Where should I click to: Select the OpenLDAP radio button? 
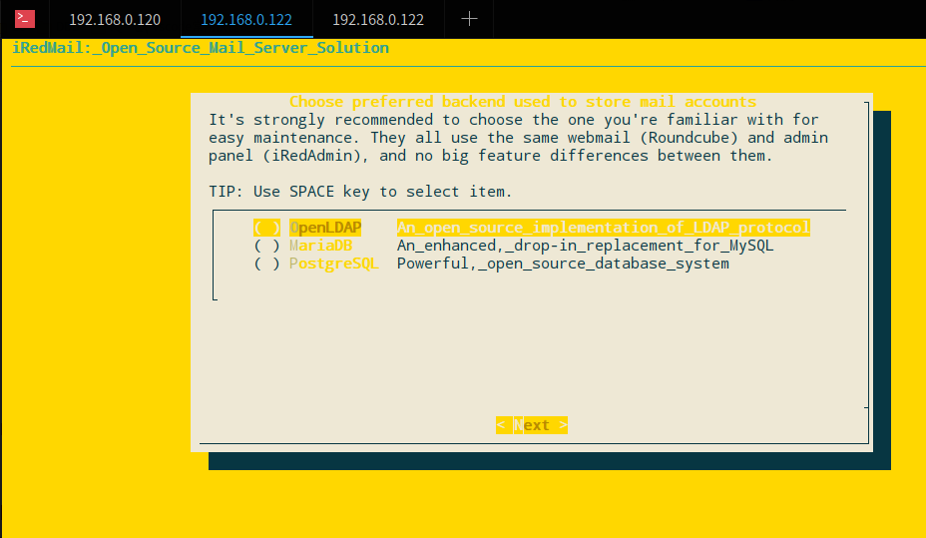coord(267,228)
